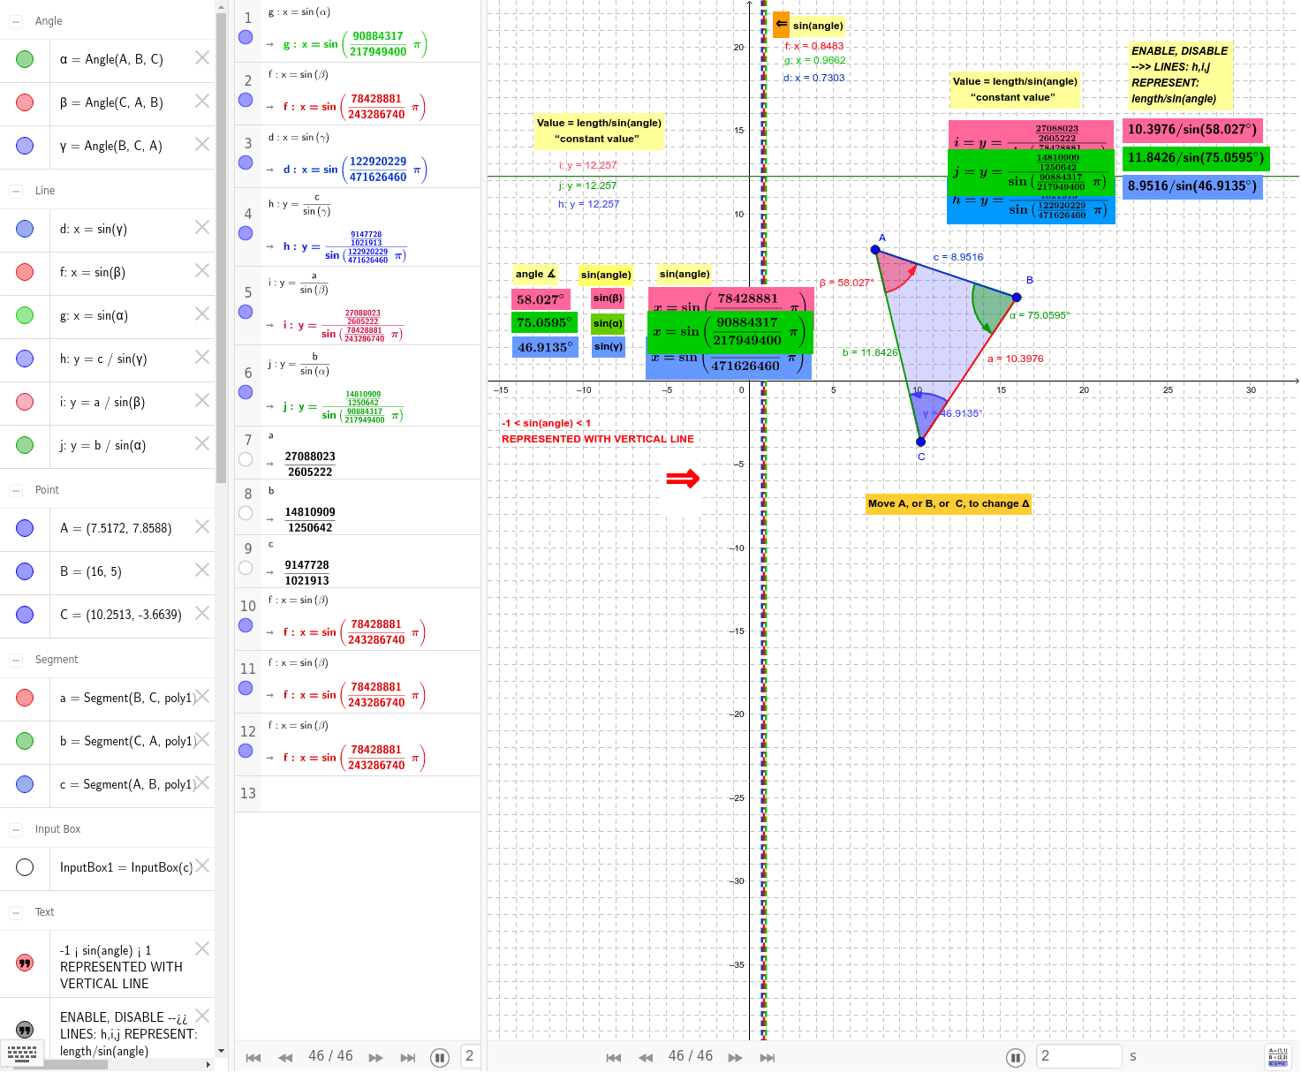Hide segment a = Segment(B, C, poly1)
Viewport: 1301px width, 1073px height.
coord(25,698)
